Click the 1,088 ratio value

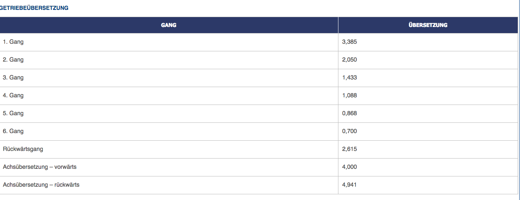click(x=349, y=95)
